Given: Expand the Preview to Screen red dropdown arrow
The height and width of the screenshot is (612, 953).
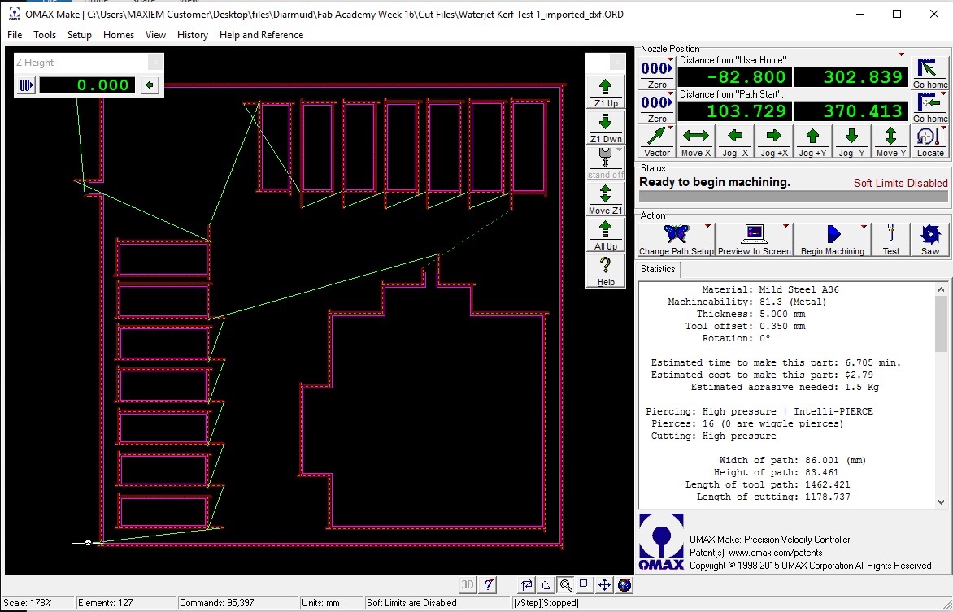Looking at the screenshot, I should pyautogui.click(x=785, y=226).
